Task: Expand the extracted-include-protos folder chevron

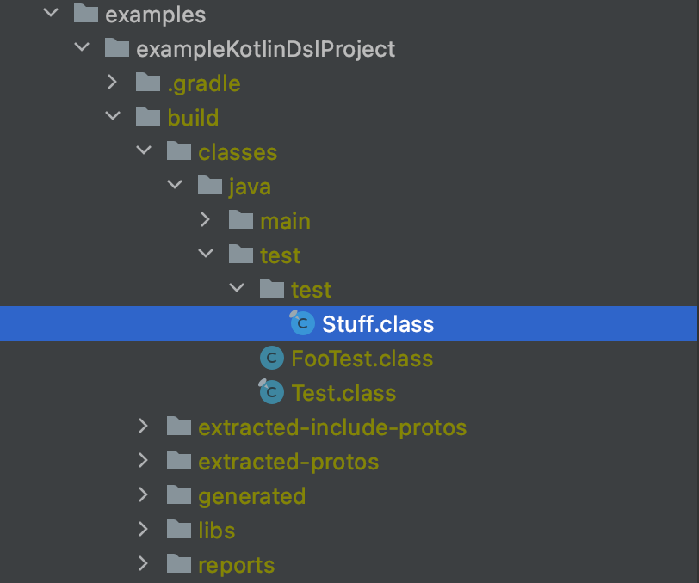Action: [144, 427]
